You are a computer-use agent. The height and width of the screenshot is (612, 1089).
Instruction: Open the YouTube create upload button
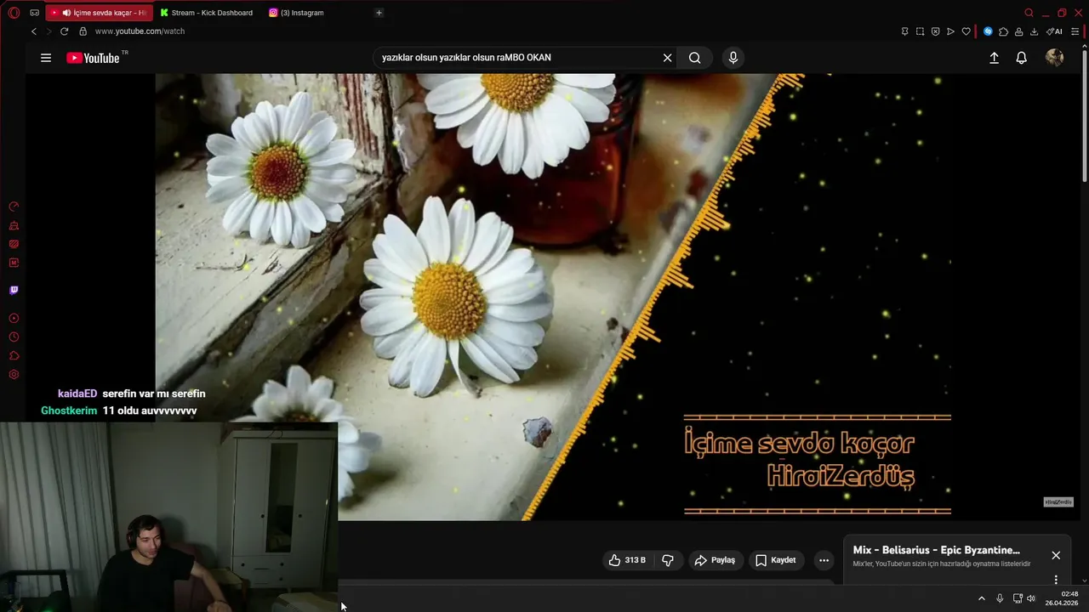(994, 58)
